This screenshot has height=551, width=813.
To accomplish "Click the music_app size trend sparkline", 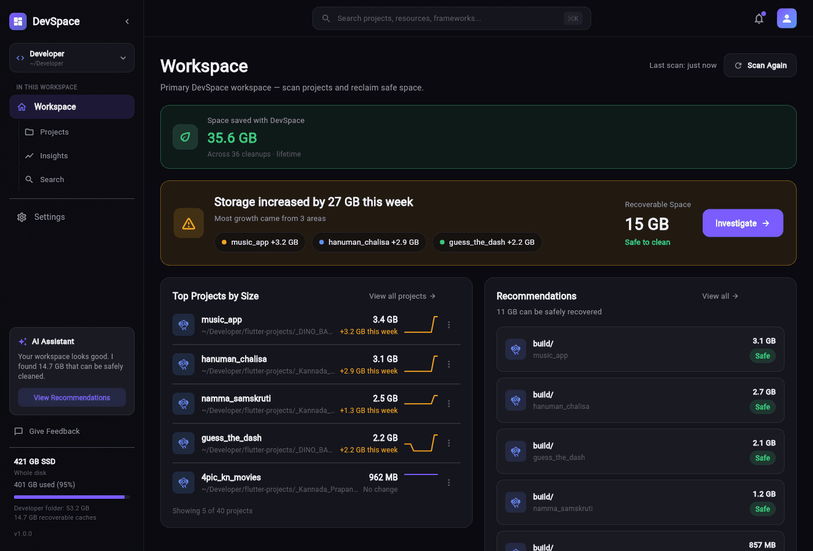I will [421, 325].
